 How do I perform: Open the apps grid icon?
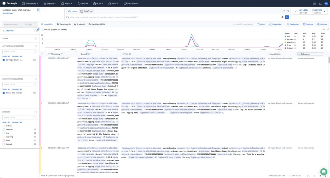[315, 4]
